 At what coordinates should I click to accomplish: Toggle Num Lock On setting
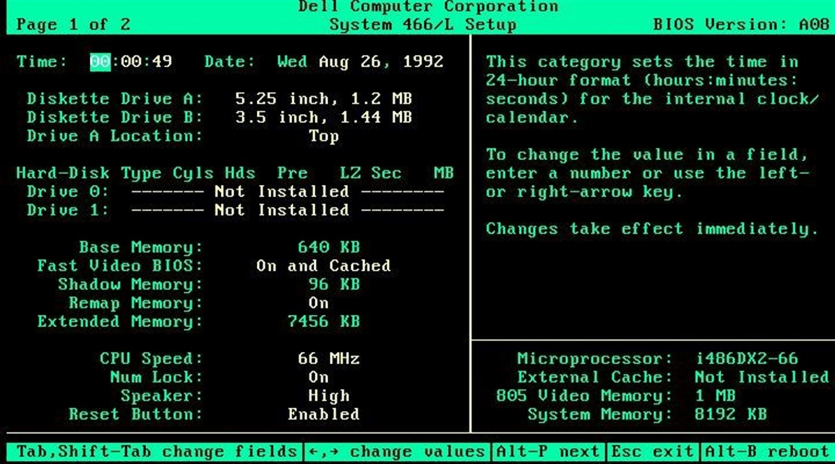tap(318, 377)
